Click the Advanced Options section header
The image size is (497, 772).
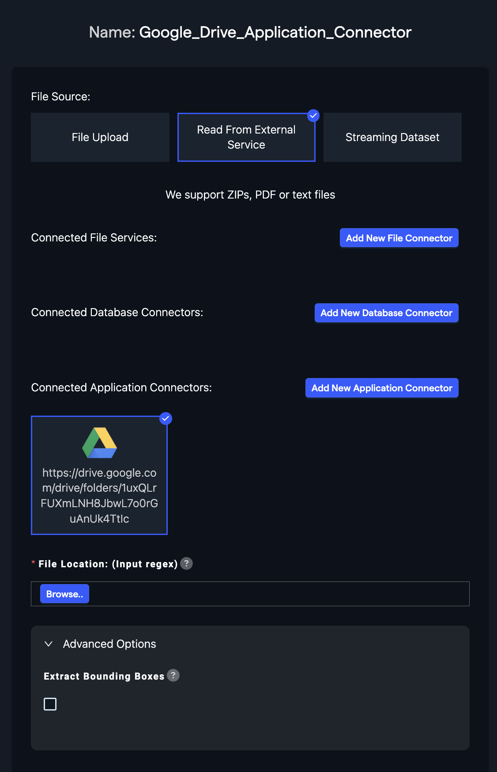(109, 644)
